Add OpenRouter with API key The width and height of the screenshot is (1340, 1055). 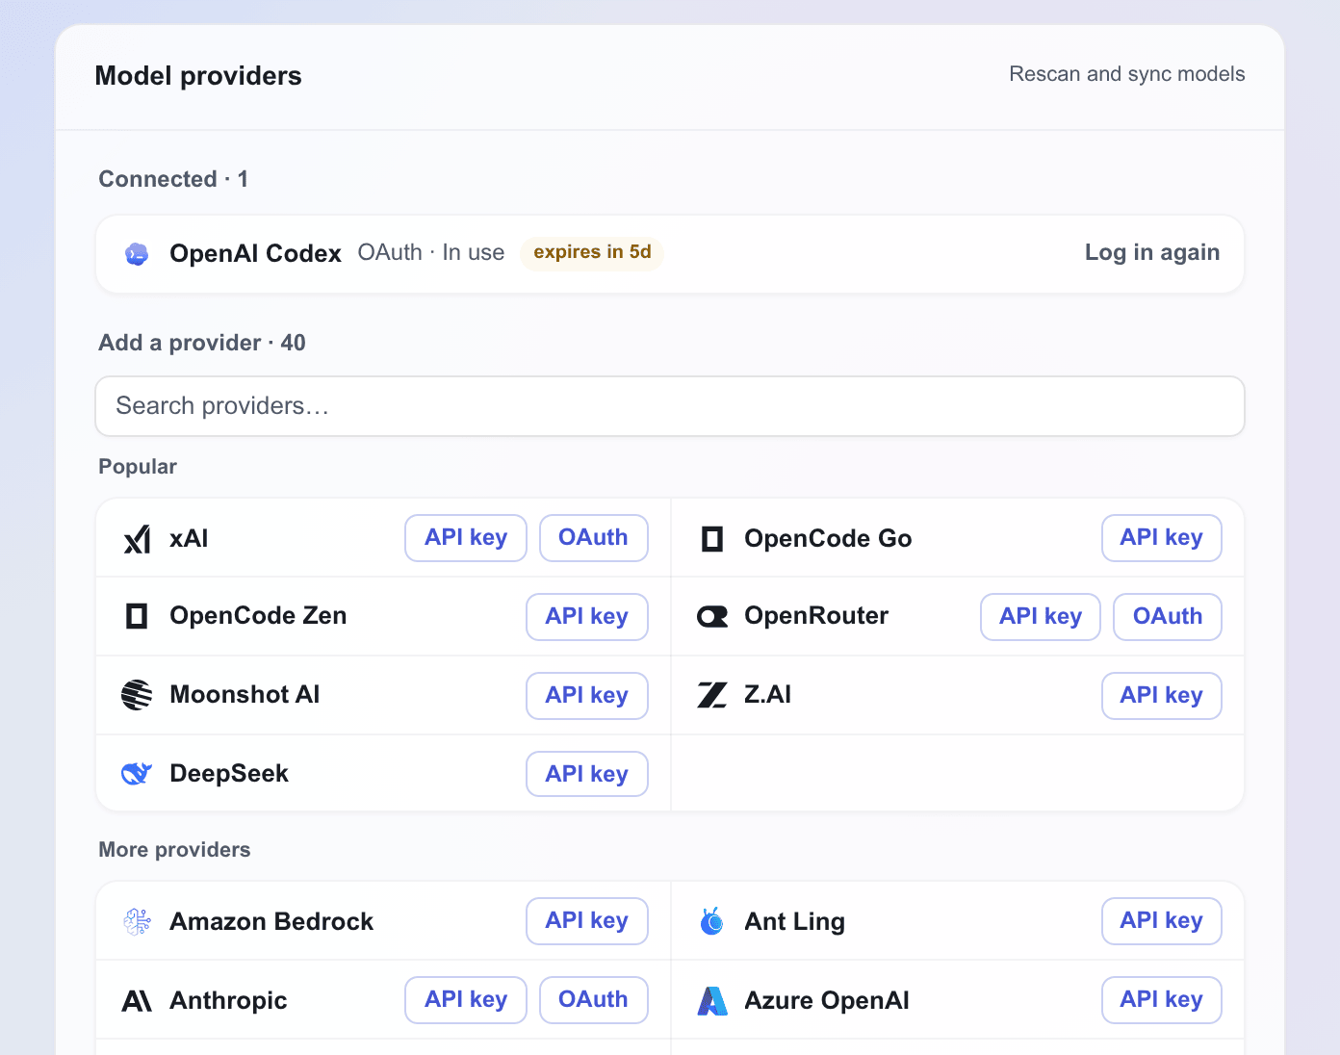point(1041,617)
